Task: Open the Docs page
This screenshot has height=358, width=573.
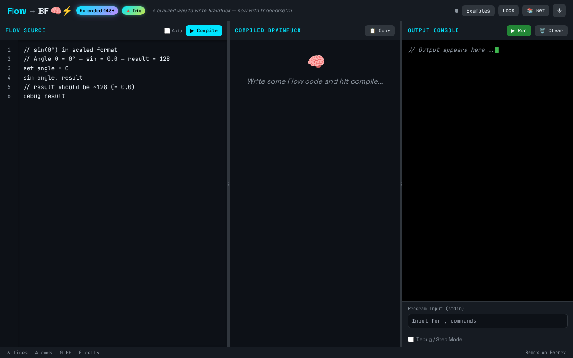Action: 509,11
